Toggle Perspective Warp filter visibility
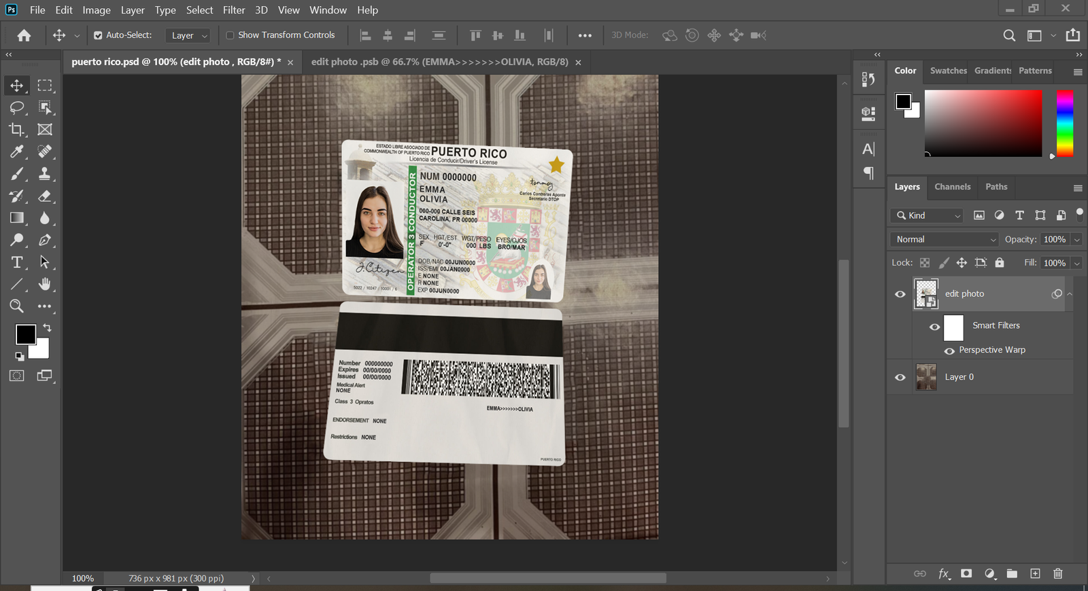The image size is (1088, 591). click(949, 351)
